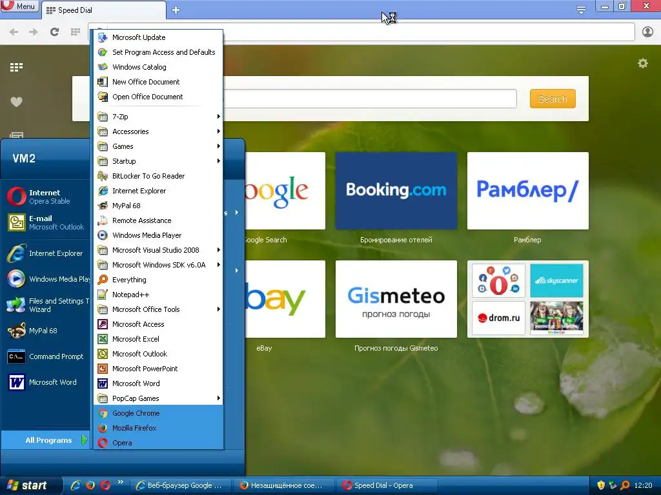Click the Opera back arrow

[14, 32]
